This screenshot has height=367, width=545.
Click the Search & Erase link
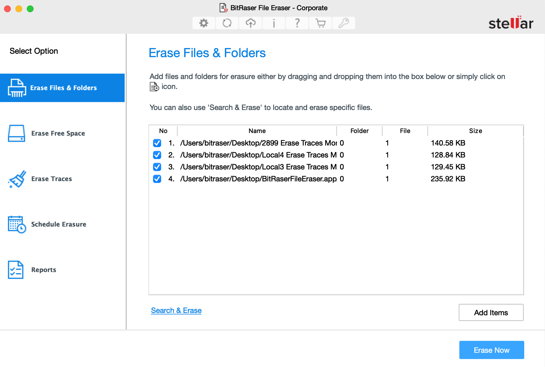[x=176, y=310]
